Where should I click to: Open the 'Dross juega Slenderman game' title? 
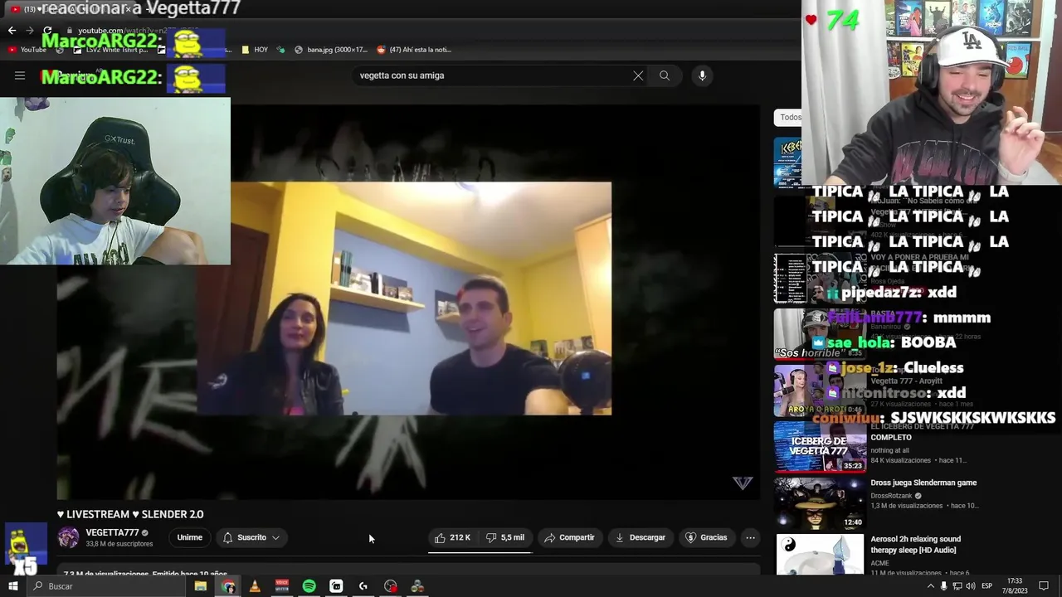coord(923,483)
